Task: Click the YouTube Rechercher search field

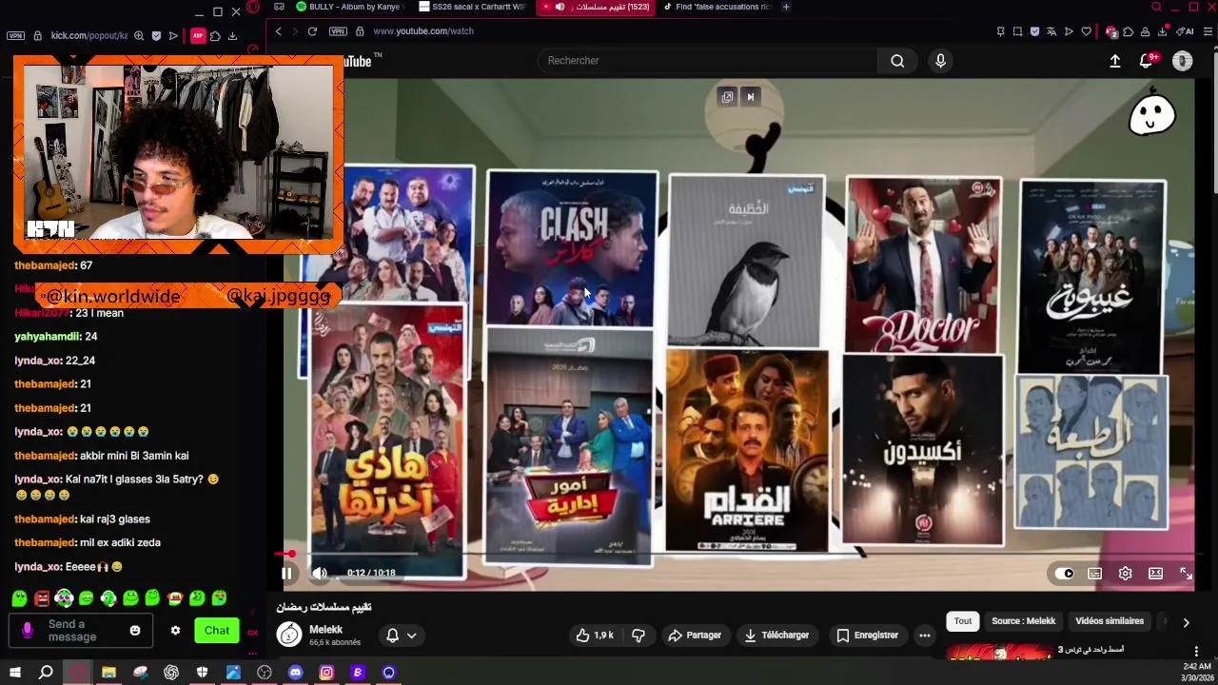Action: (x=708, y=61)
